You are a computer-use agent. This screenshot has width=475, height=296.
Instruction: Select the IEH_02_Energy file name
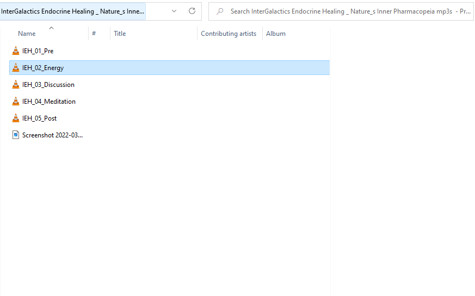tap(43, 68)
